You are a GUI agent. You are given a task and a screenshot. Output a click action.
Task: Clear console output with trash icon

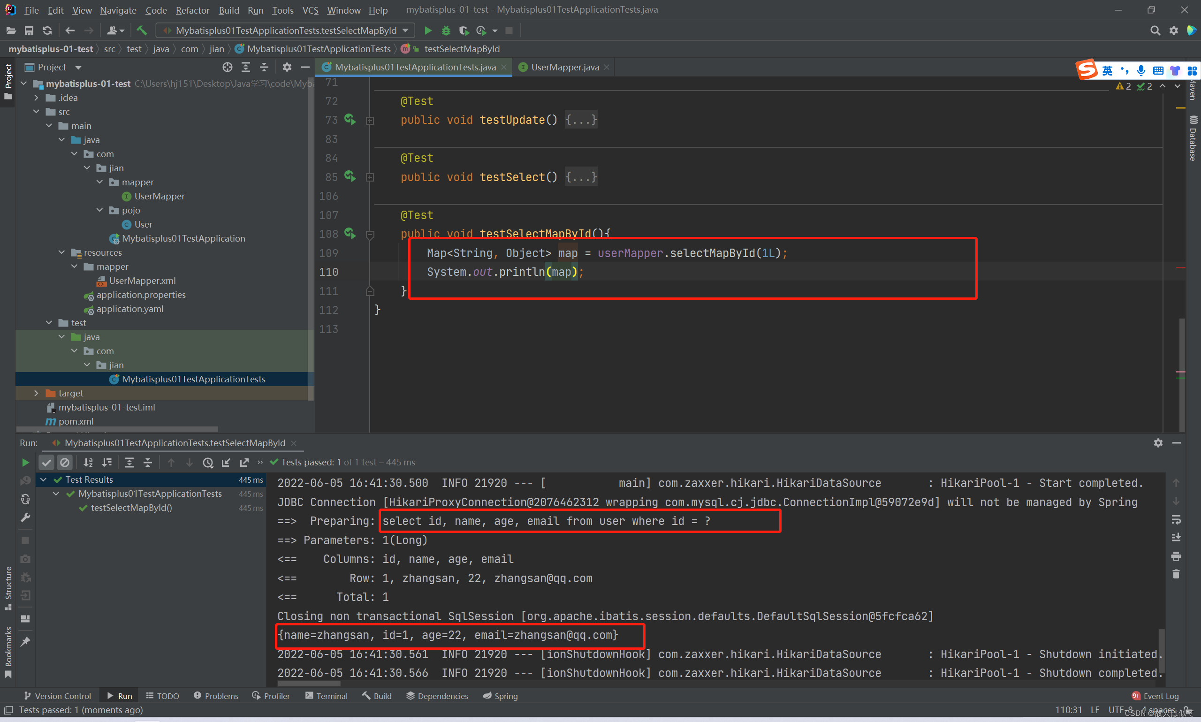click(x=1176, y=574)
